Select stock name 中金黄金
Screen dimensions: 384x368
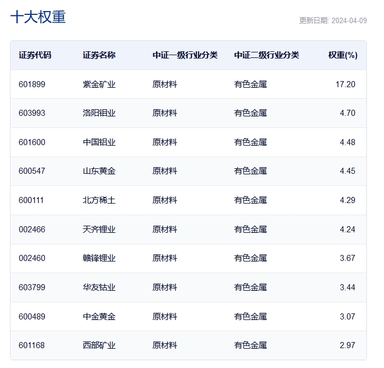[99, 317]
